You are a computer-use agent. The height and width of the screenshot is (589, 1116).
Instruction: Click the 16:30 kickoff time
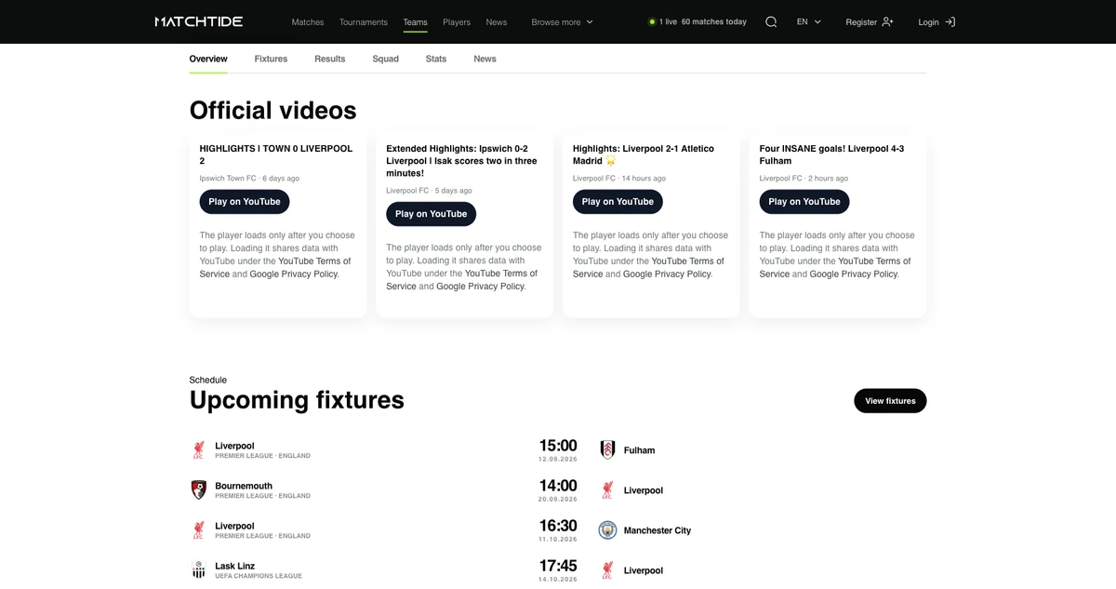pyautogui.click(x=558, y=526)
